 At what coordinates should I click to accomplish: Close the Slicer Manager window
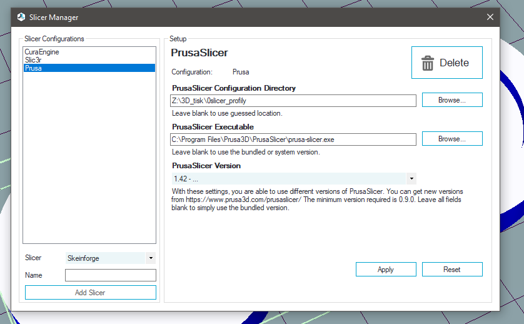[x=490, y=18]
